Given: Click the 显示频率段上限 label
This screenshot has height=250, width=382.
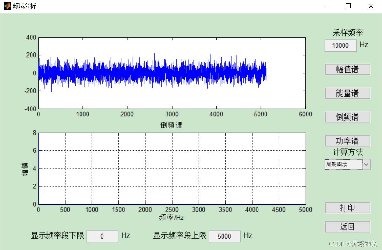Looking at the screenshot, I should click(180, 235).
